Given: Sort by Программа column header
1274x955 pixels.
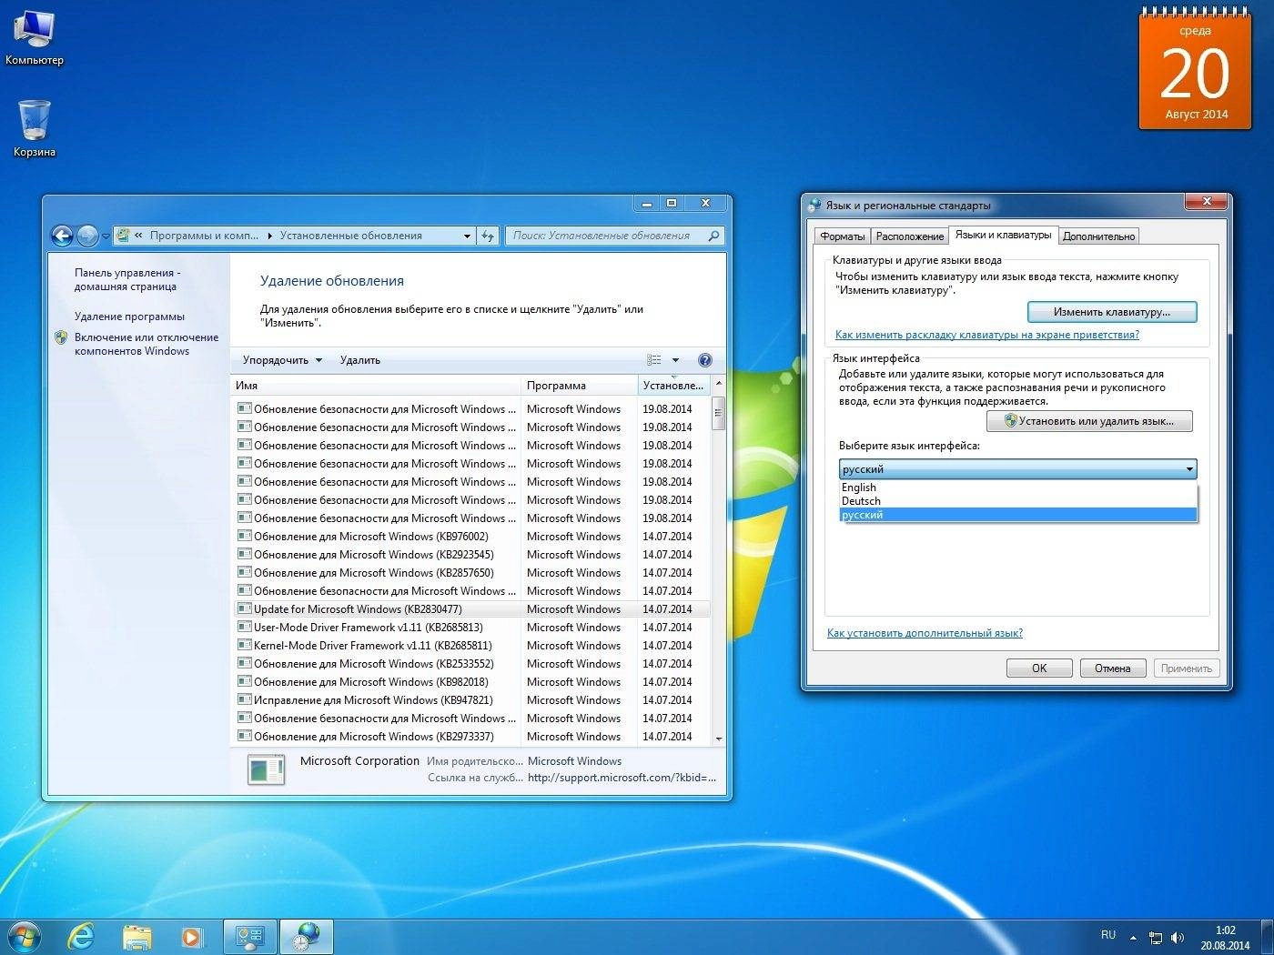Looking at the screenshot, I should click(x=579, y=386).
